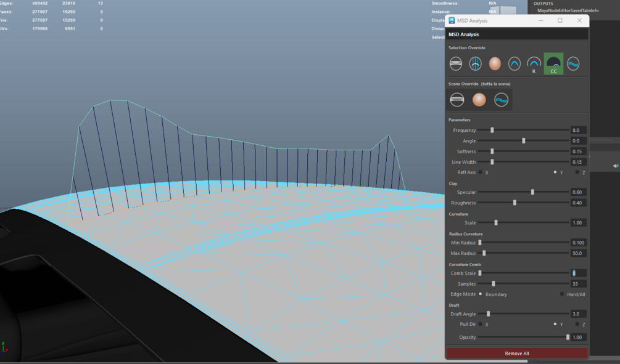
Task: Focus the Softness value field
Action: point(579,152)
